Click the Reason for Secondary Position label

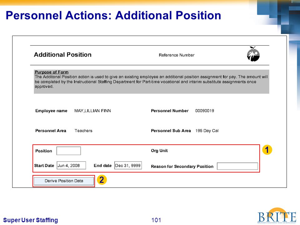182,167
